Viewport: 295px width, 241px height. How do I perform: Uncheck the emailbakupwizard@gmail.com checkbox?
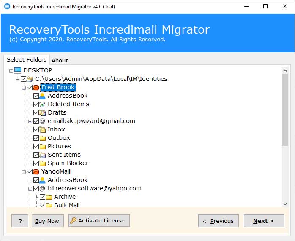[36, 121]
